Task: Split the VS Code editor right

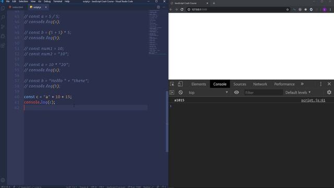Action: [x=158, y=7]
